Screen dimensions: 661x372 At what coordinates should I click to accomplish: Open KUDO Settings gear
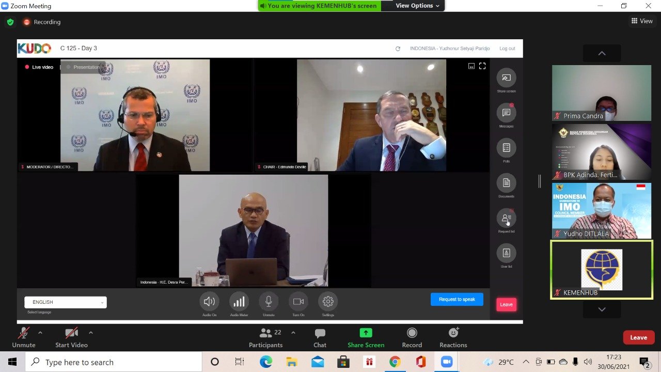point(328,302)
